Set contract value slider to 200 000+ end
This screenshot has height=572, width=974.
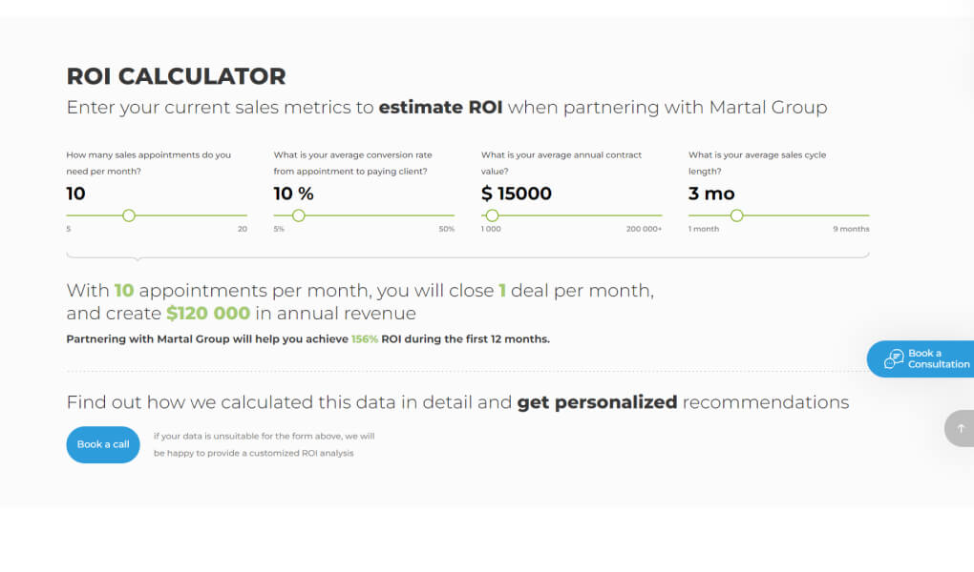(x=662, y=215)
